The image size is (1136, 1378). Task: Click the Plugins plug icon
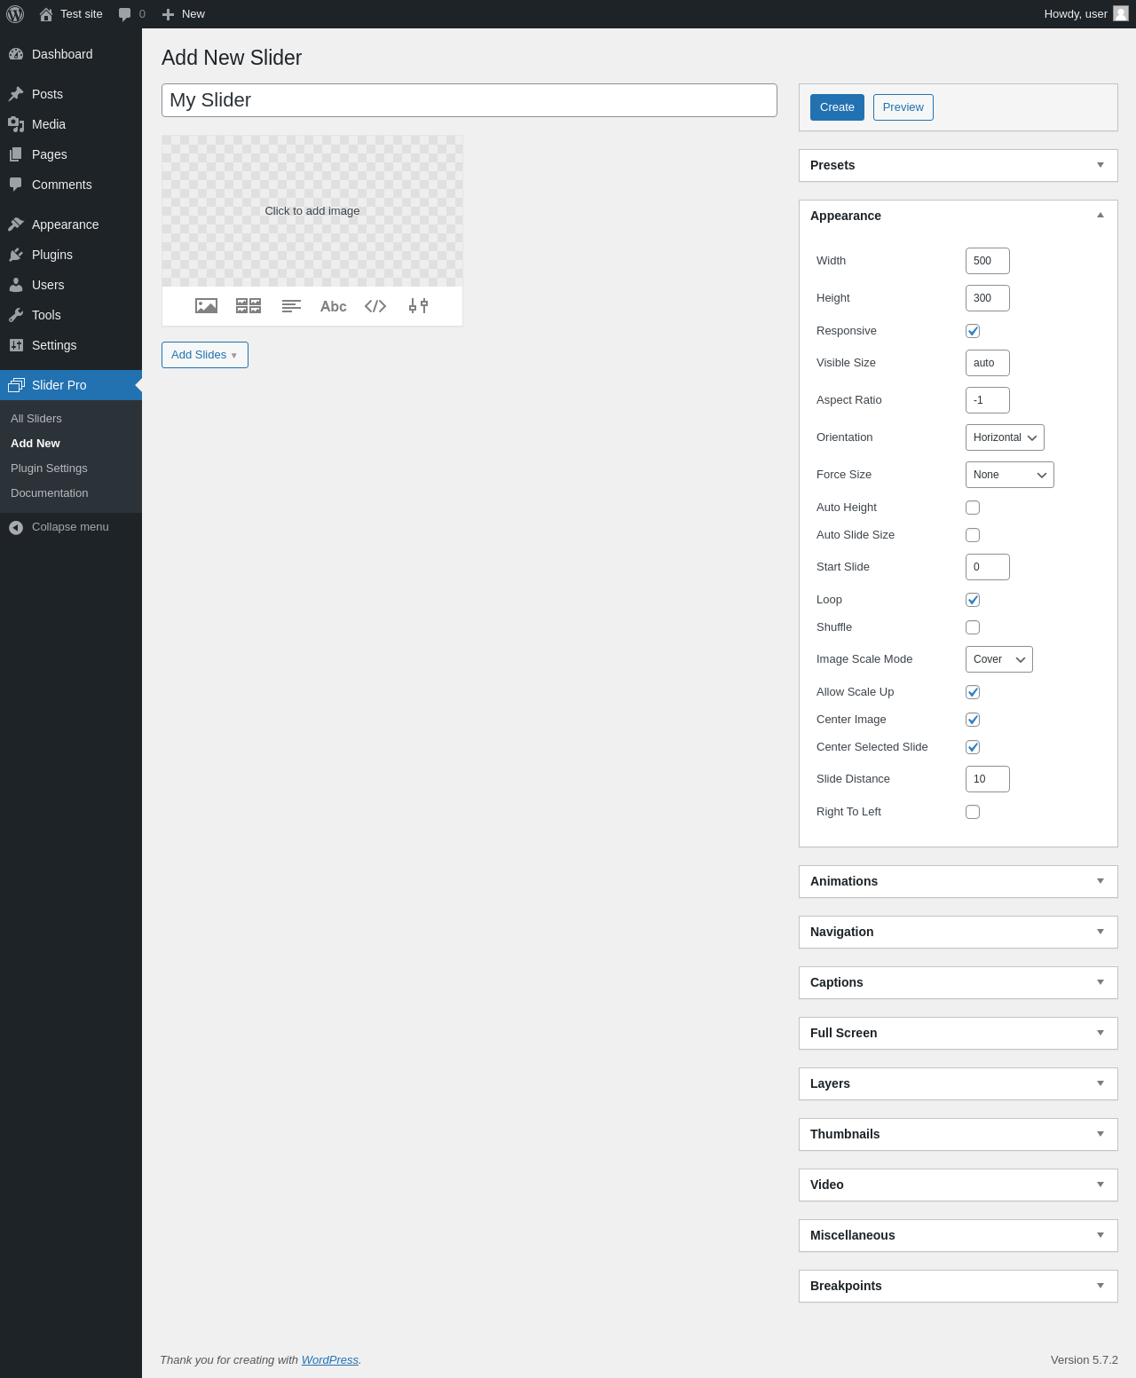pos(16,255)
